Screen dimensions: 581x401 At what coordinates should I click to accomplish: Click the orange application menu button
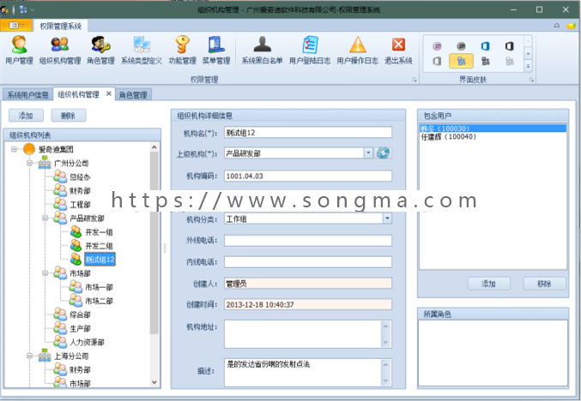pos(16,25)
